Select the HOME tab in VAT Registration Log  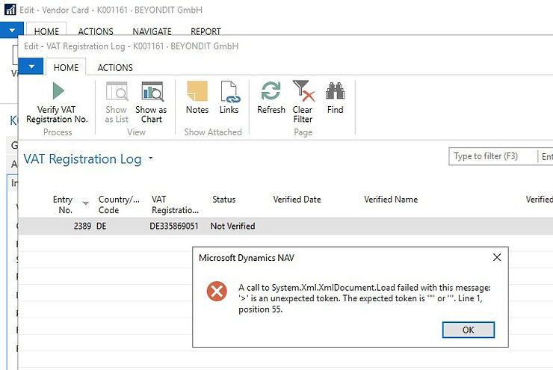66,67
